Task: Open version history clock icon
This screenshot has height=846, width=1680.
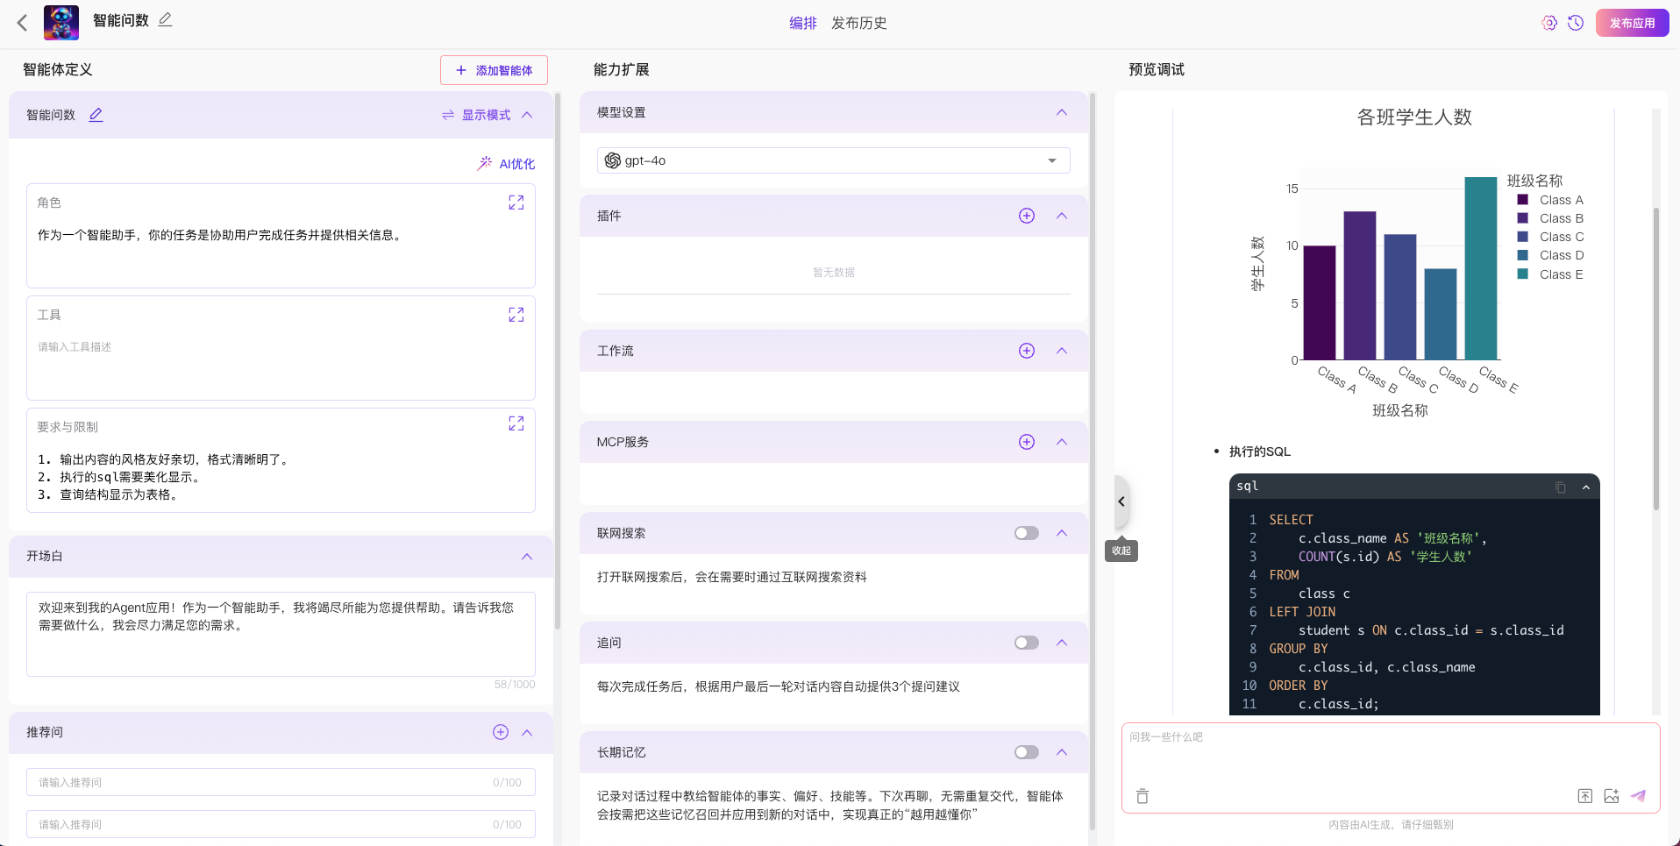Action: click(1576, 23)
